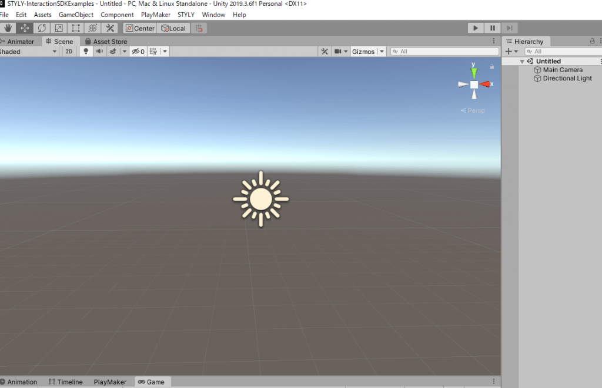This screenshot has width=602, height=388.
Task: Collapse the Untitled scene in the Hierarchy
Action: (523, 60)
